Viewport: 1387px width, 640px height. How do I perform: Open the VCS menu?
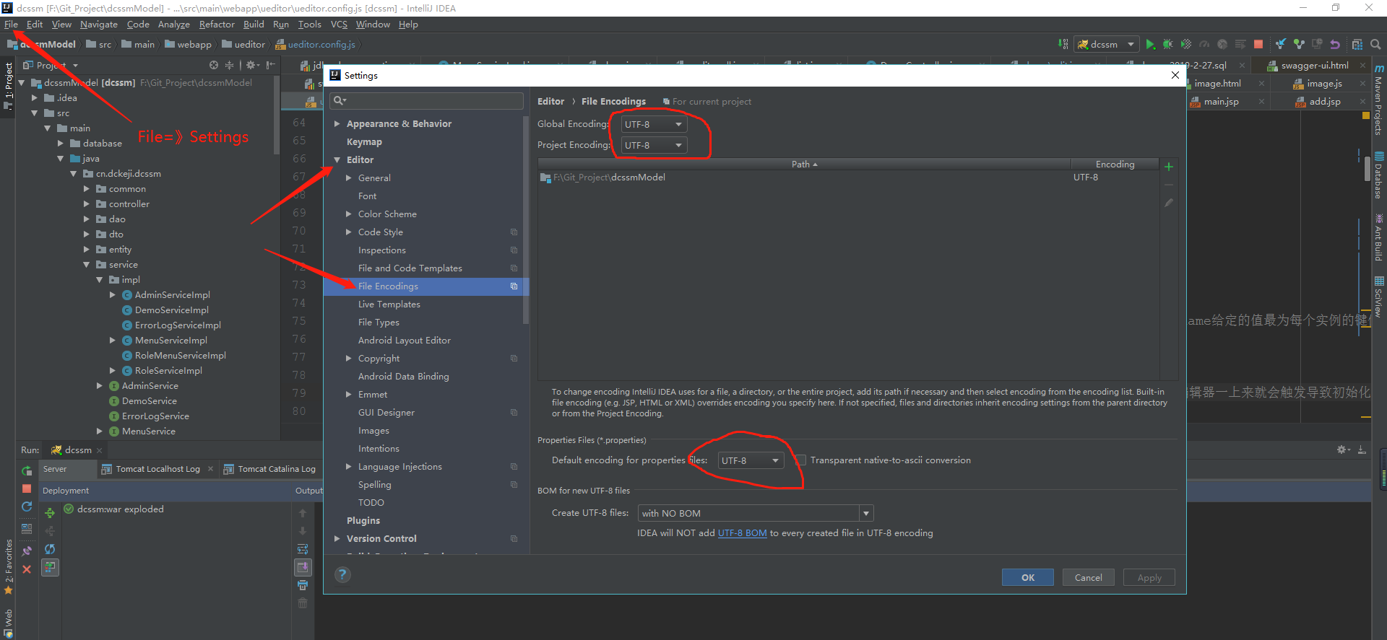point(339,25)
